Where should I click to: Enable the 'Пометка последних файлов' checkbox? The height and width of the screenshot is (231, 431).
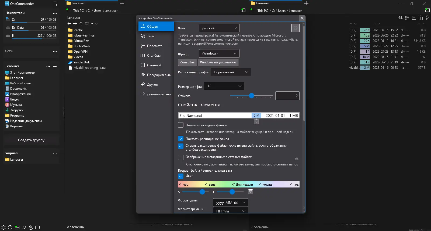point(181,125)
